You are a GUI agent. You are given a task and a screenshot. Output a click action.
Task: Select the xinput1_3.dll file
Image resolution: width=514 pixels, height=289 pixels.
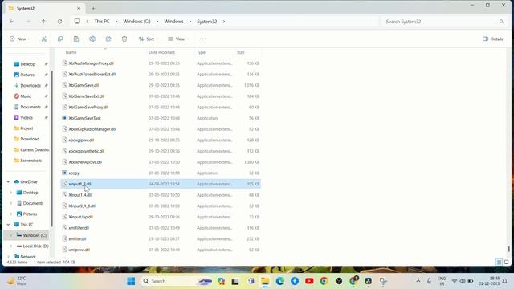pos(161,184)
